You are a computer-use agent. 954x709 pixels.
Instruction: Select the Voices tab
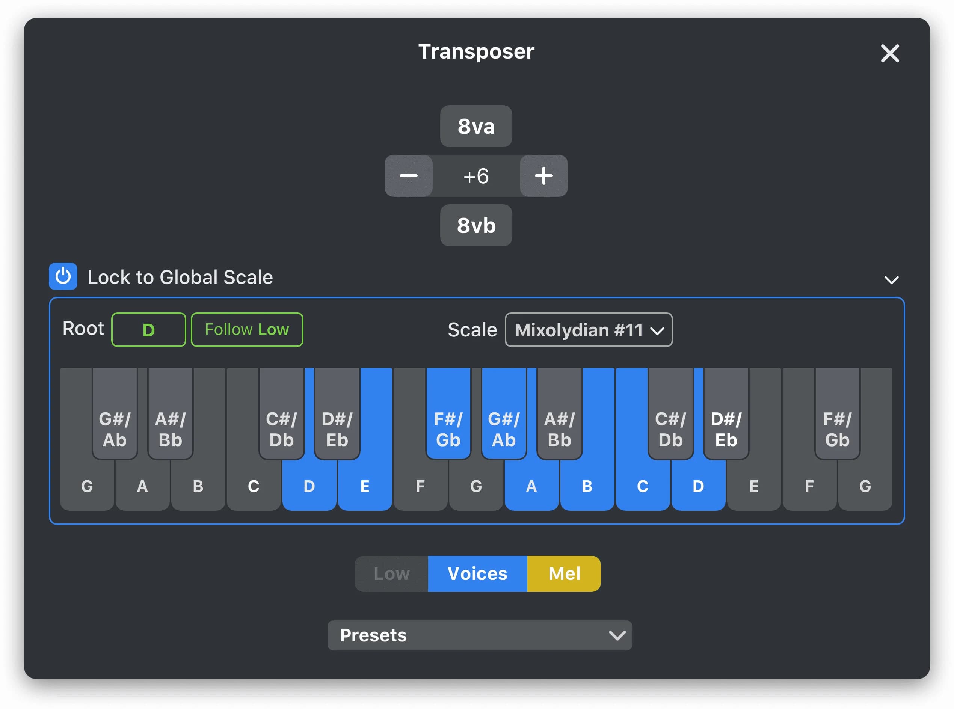[477, 573]
